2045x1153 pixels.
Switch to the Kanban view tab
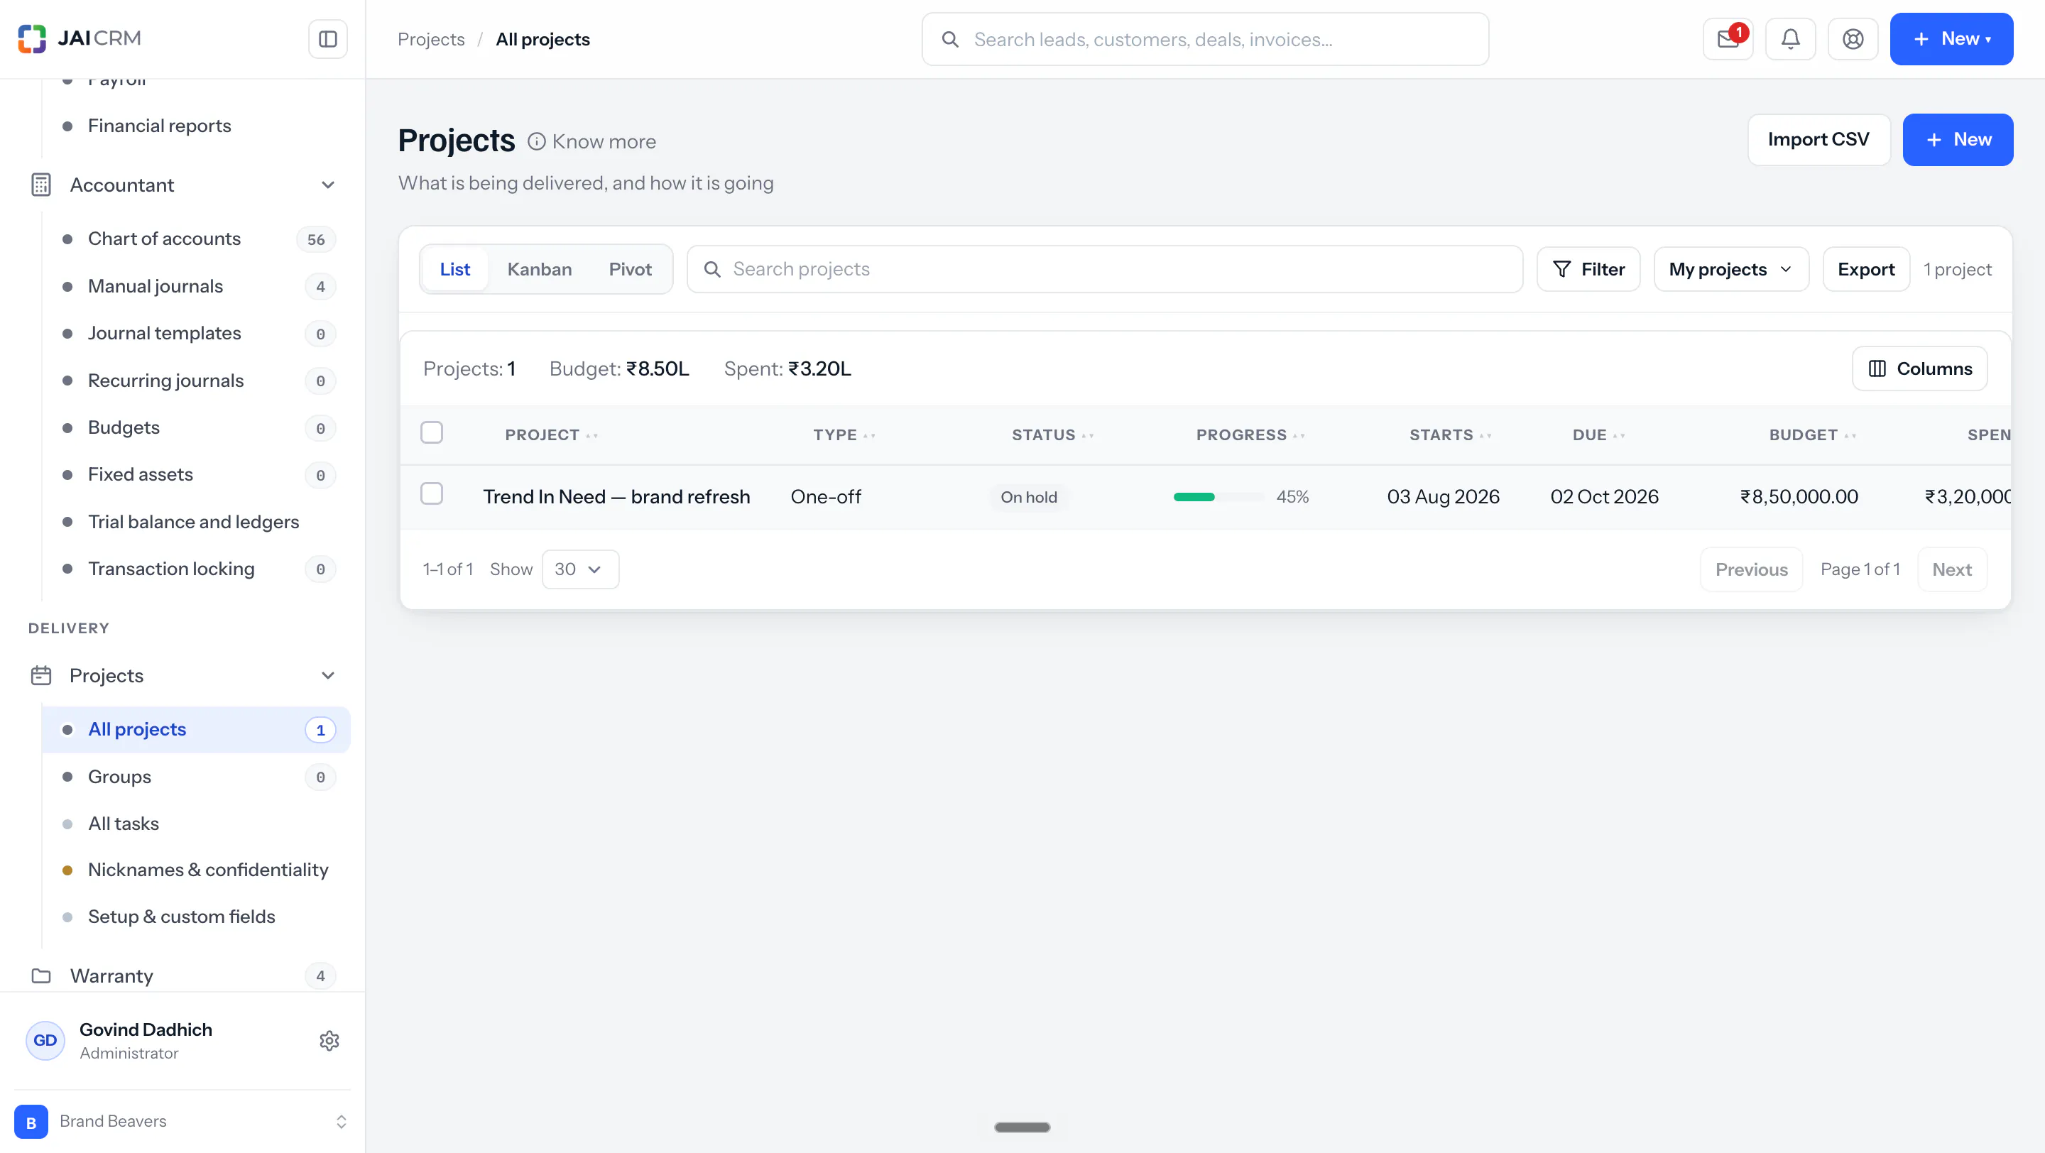pos(540,269)
